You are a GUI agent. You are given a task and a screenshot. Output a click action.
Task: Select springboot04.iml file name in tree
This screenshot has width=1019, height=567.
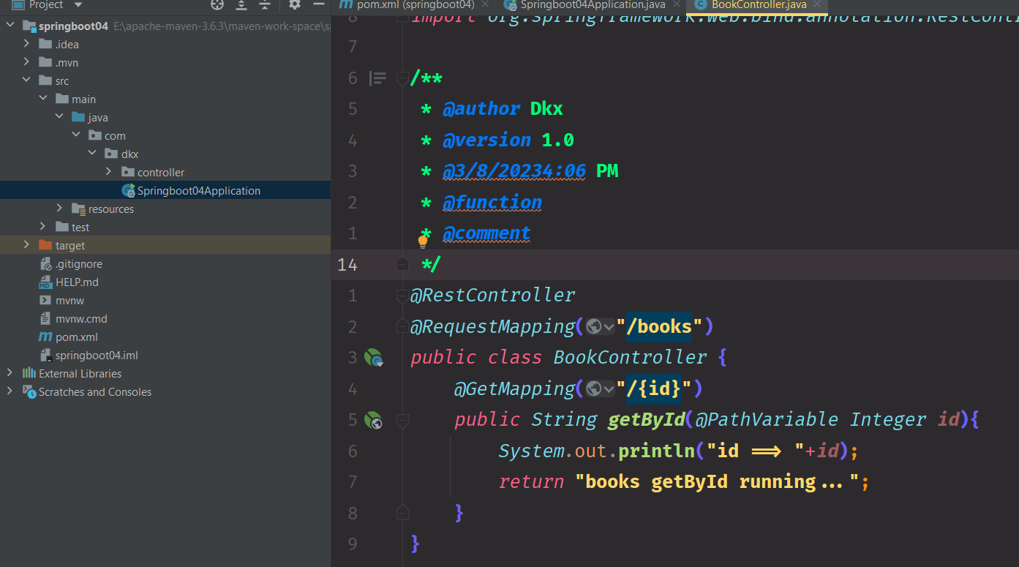pos(97,356)
